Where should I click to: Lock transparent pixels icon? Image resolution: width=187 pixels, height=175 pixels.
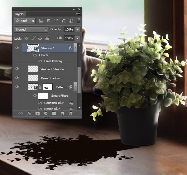(x=26, y=38)
